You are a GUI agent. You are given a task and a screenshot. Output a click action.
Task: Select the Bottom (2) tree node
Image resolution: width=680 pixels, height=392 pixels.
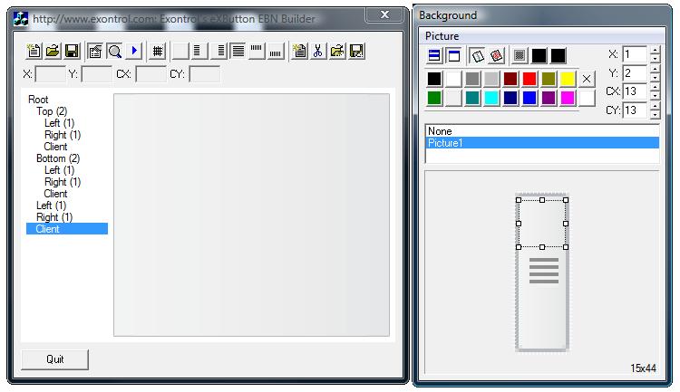(x=58, y=158)
